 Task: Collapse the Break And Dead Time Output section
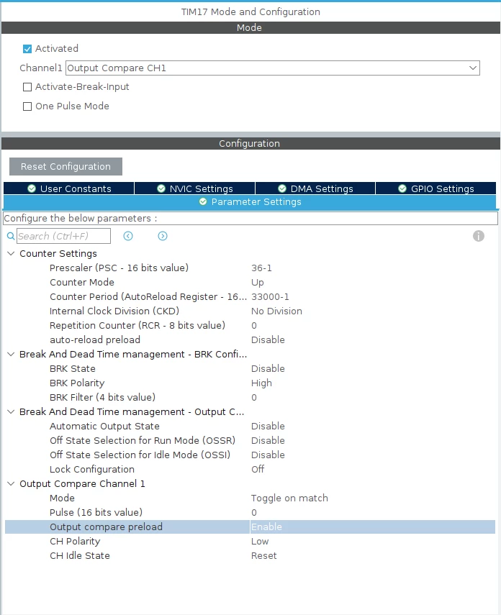(x=11, y=412)
